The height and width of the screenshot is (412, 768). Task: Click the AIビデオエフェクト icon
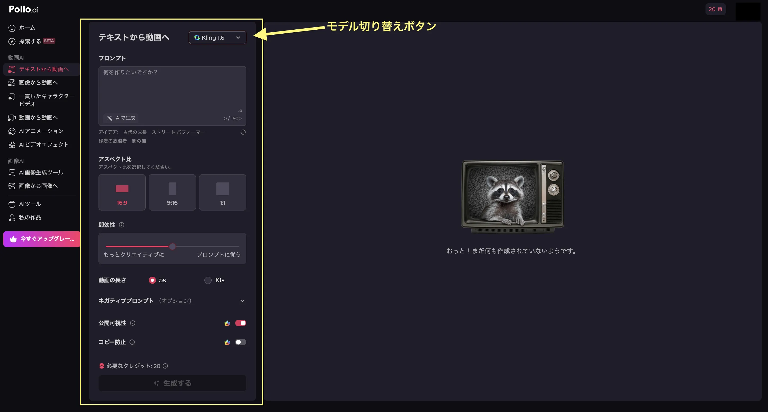point(12,145)
